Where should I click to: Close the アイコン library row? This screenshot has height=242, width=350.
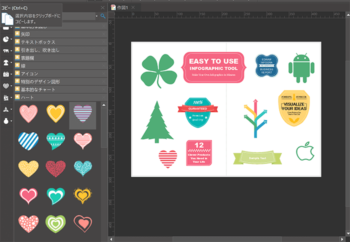pyautogui.click(x=104, y=73)
